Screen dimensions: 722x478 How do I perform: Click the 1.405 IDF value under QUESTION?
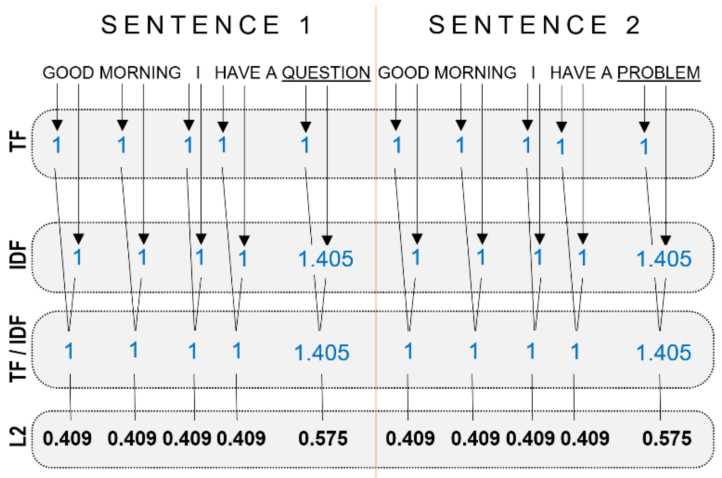click(325, 259)
